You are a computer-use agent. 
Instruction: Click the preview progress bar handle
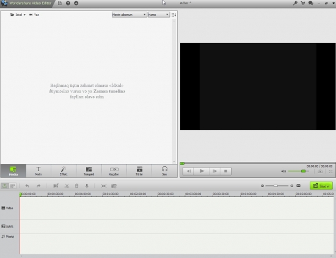click(x=182, y=164)
